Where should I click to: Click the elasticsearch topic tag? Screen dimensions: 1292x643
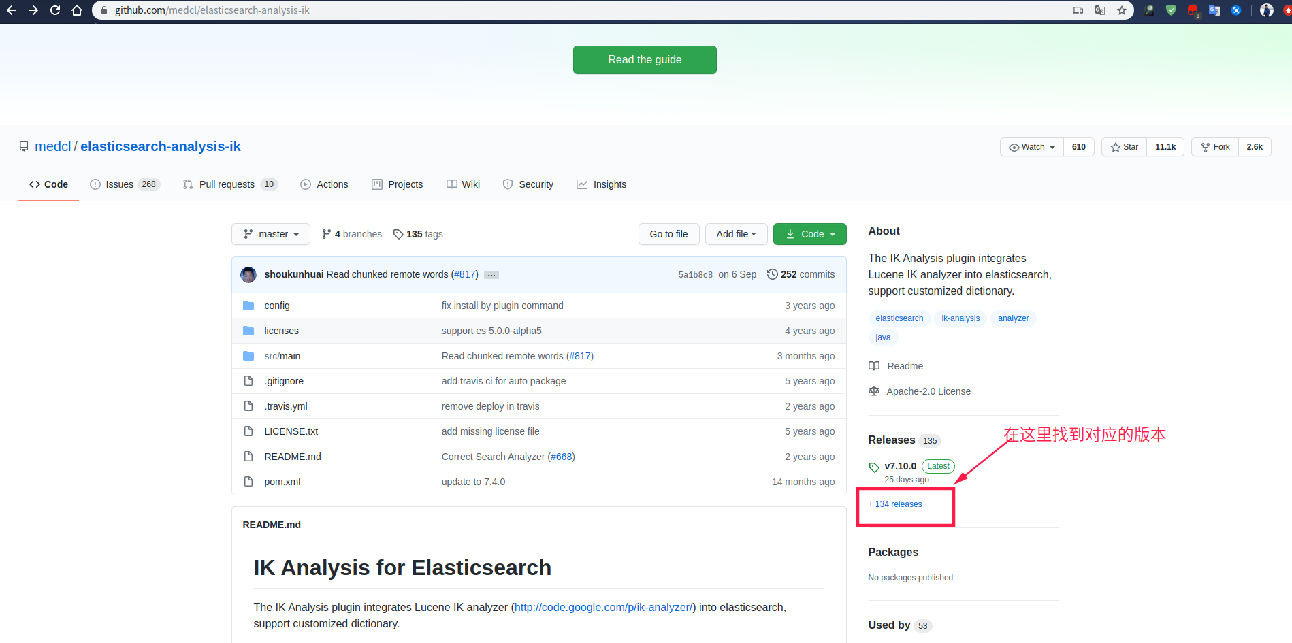click(x=899, y=318)
